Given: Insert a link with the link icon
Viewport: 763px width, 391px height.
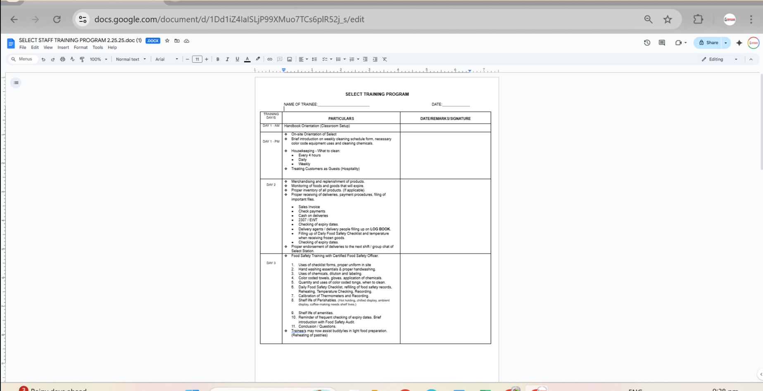Looking at the screenshot, I should click(x=270, y=59).
